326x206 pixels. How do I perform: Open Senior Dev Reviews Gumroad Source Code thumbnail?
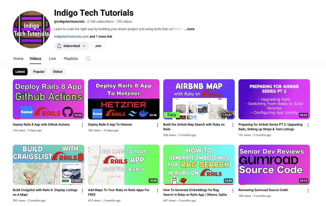(274, 165)
